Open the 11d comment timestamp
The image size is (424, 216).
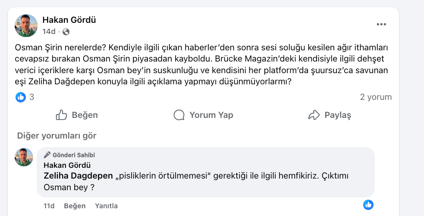click(x=49, y=206)
